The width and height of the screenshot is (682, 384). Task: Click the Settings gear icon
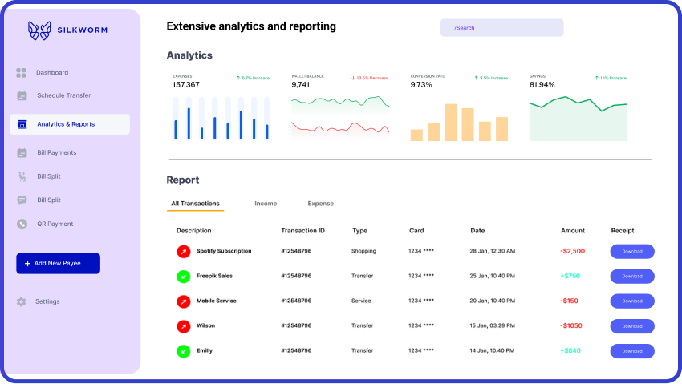pos(22,302)
